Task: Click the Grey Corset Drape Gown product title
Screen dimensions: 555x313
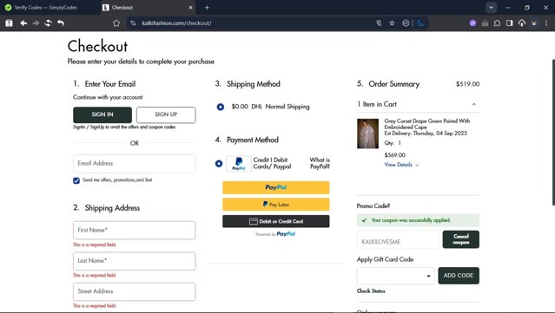Action: point(427,124)
